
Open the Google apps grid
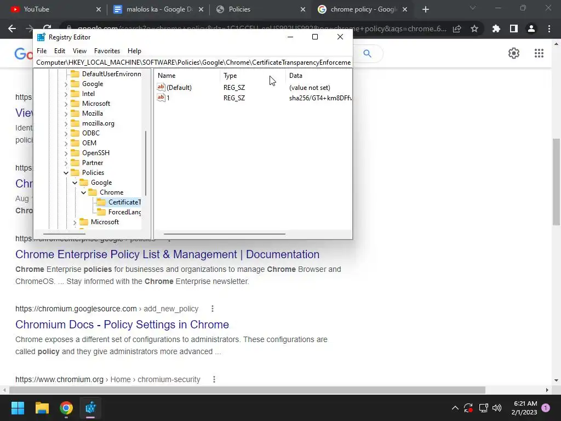coord(539,53)
